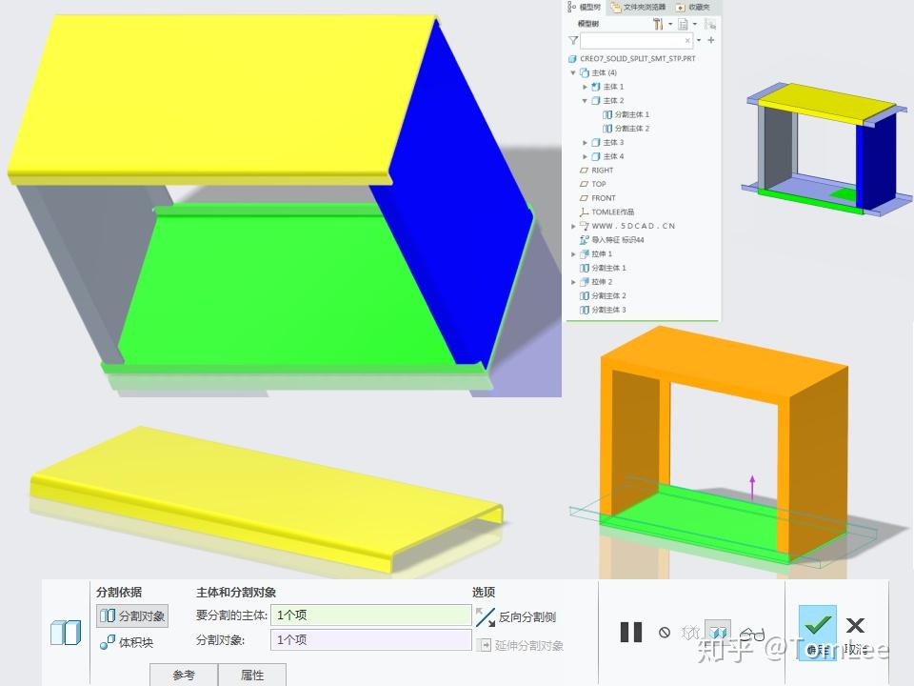Toggle unattached wireframe preview icon

691,633
